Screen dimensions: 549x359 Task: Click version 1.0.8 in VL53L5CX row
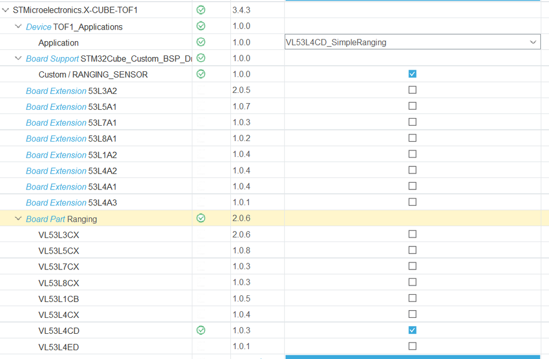pos(241,250)
